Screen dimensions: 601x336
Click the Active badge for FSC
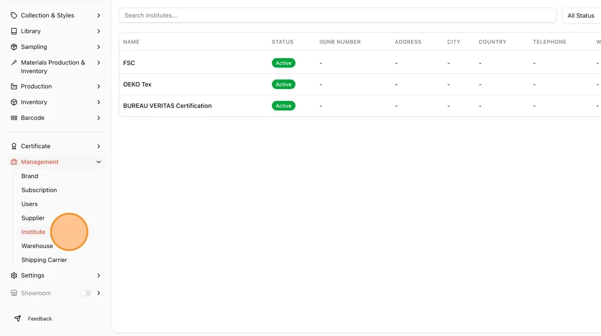(x=284, y=63)
